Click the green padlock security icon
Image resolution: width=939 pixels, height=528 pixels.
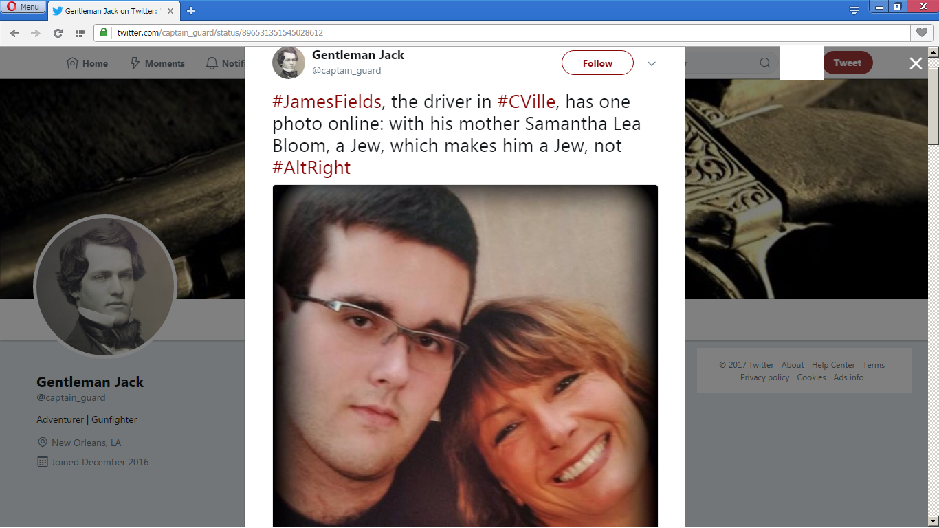[104, 32]
